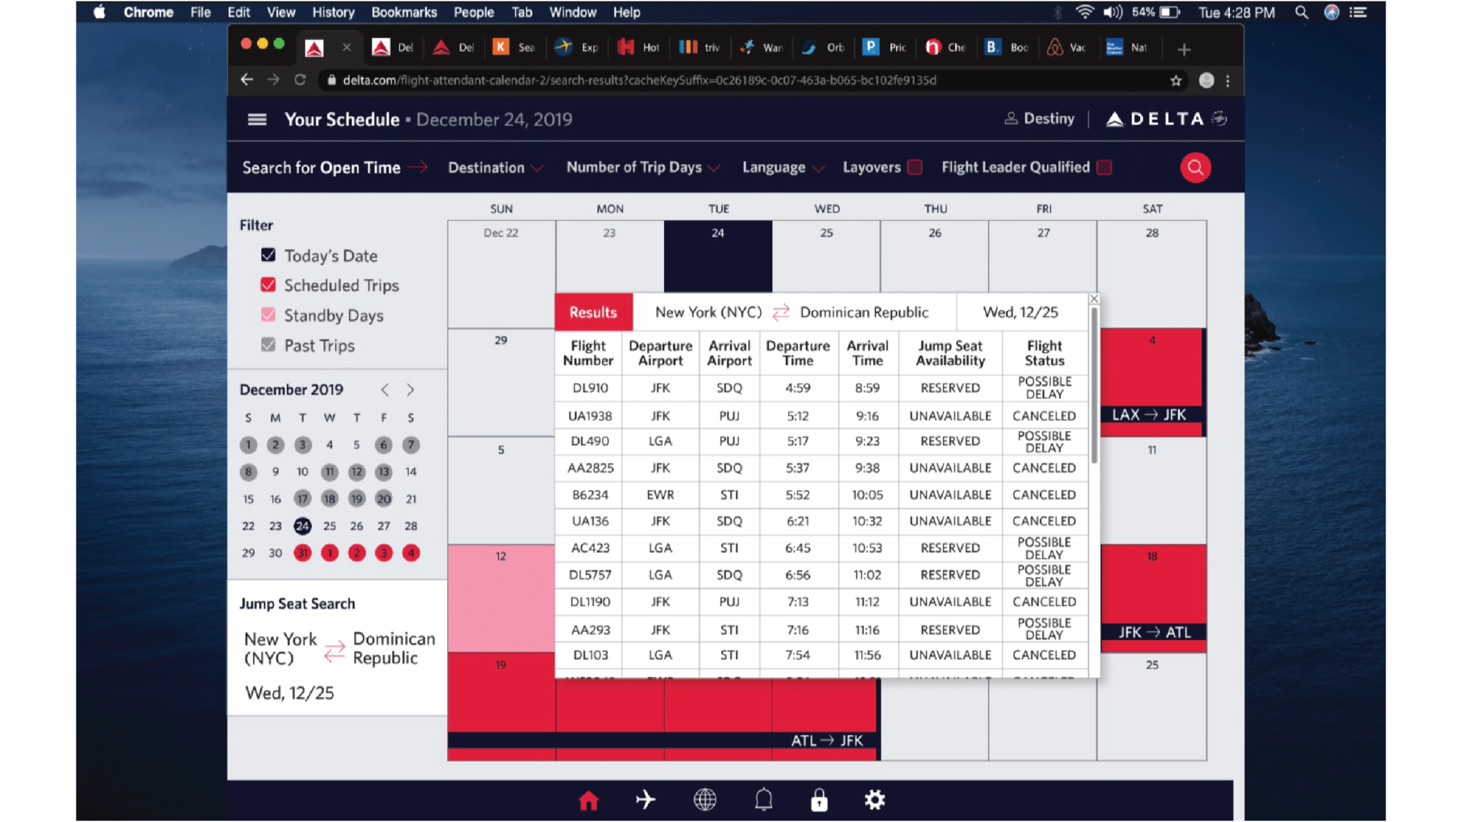Open the History menu
This screenshot has width=1462, height=822.
pyautogui.click(x=333, y=12)
